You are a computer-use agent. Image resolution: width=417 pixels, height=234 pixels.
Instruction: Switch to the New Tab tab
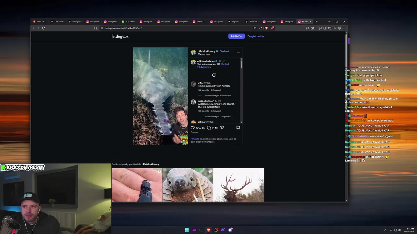40,22
